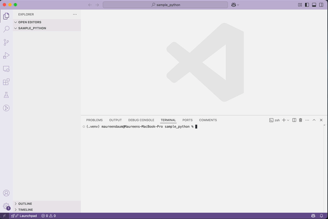Open the launch profile dropdown arrow
This screenshot has height=219, width=328.
[x=288, y=120]
